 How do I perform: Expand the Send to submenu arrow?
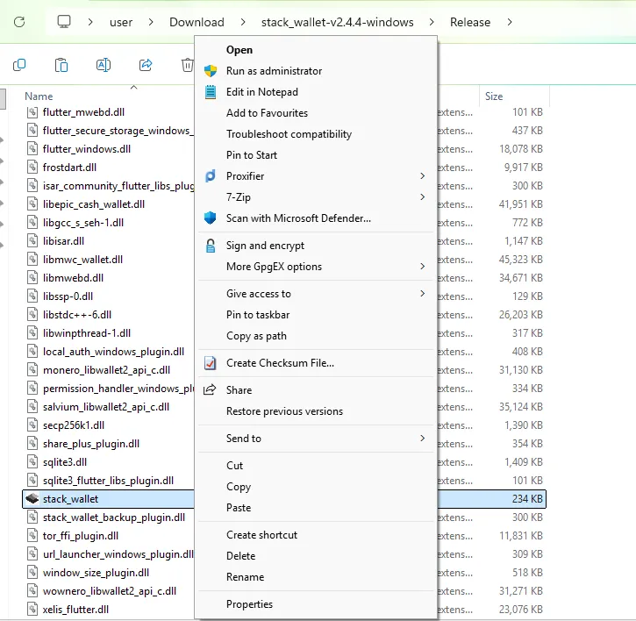pos(423,439)
